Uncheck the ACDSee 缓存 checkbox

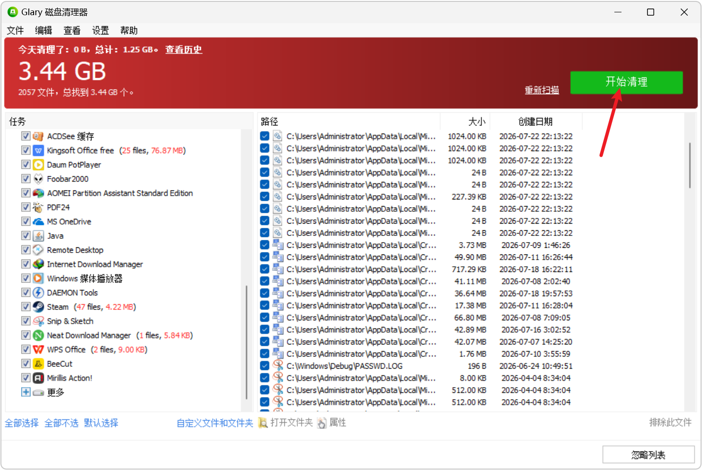click(x=26, y=136)
